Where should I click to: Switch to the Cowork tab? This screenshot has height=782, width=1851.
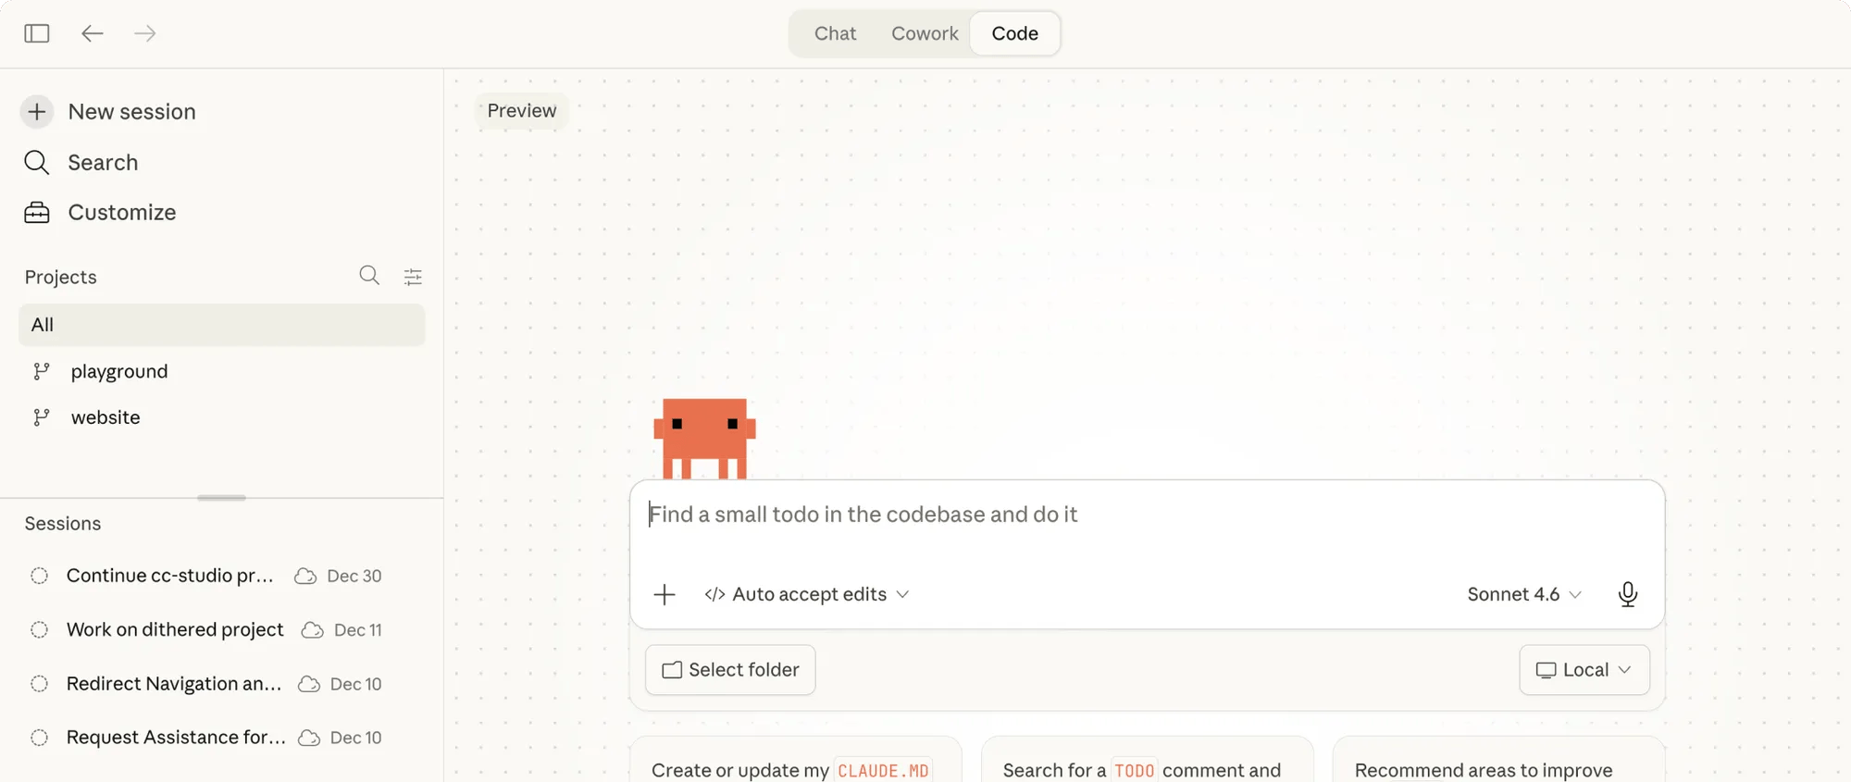point(925,33)
